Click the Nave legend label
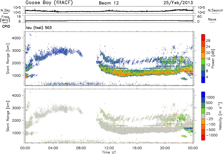This screenshot has height=154, width=223. coord(212,19)
